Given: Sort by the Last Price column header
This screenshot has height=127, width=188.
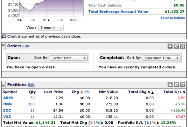Looking at the screenshot, I should [x=53, y=92].
